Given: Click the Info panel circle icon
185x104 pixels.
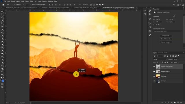Looking at the screenshot, I should (x=150, y=18).
